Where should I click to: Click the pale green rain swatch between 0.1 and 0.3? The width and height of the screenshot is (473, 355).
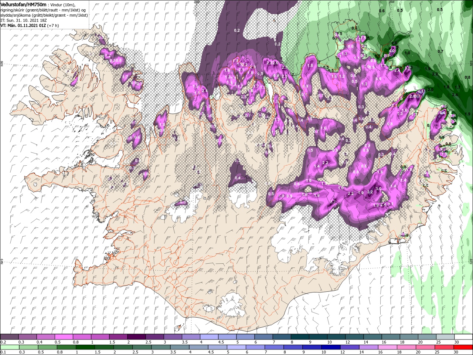coord(10,347)
